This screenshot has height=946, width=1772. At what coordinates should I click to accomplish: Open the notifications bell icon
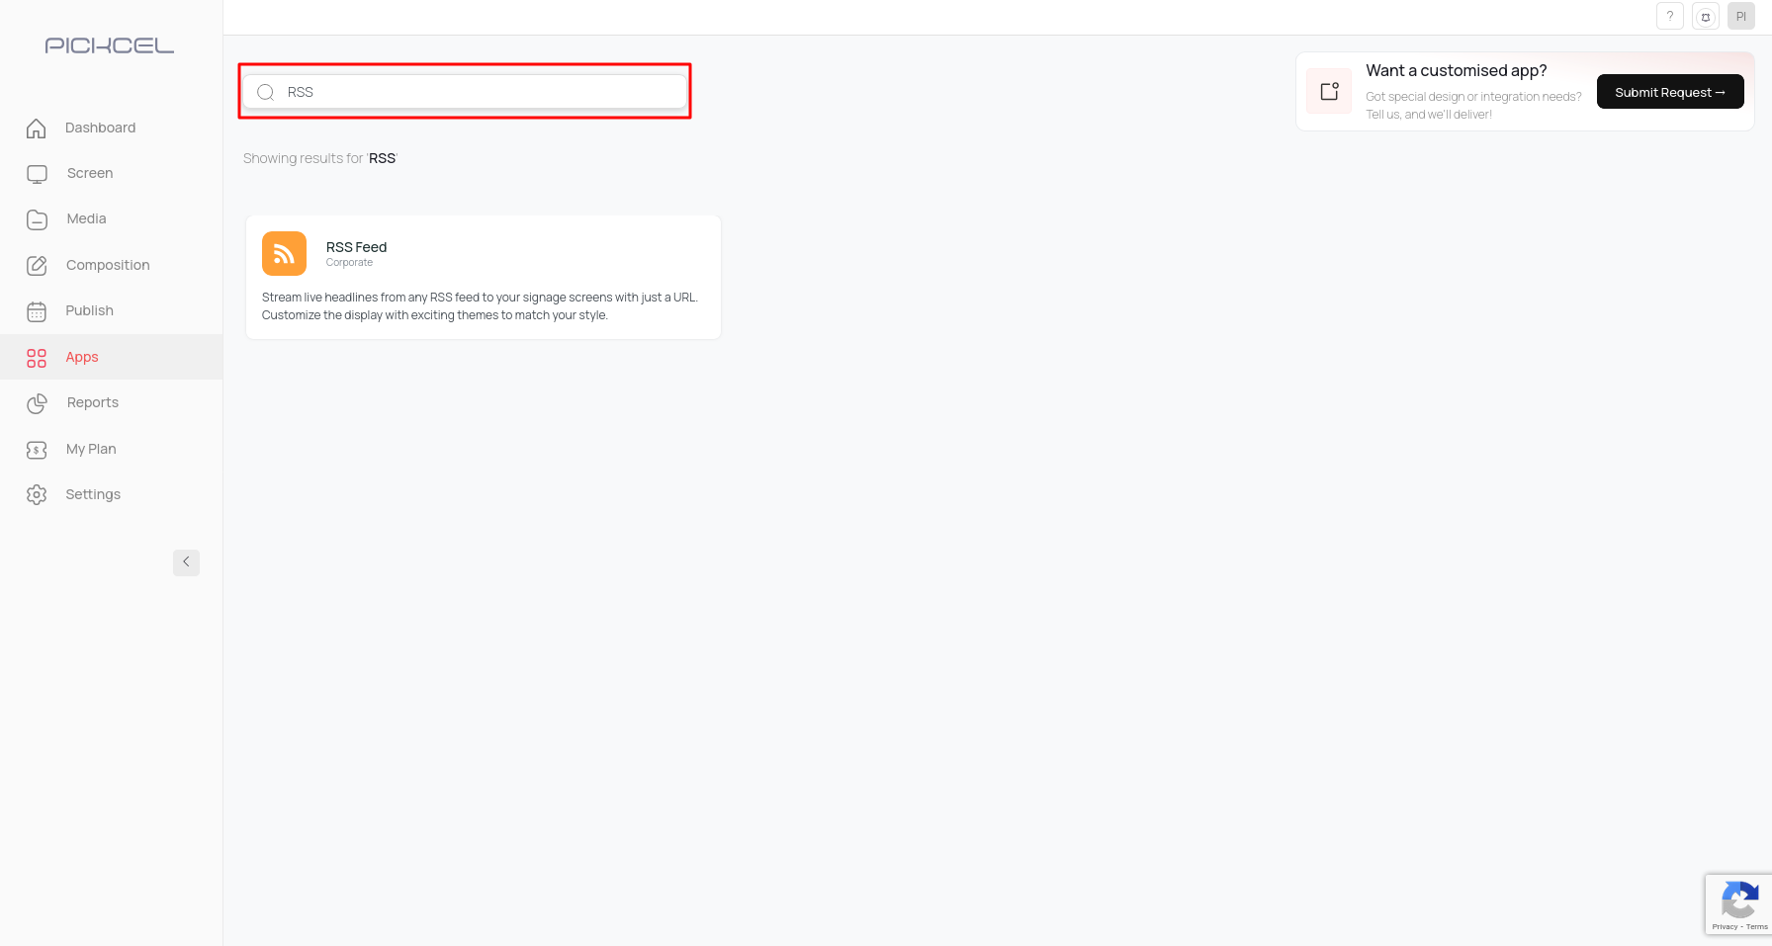click(x=1706, y=16)
